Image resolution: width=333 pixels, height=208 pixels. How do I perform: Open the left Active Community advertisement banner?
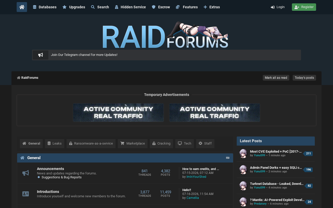pos(118,113)
